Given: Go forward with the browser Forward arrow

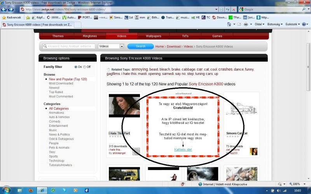Looking at the screenshot, I should coord(11,9).
